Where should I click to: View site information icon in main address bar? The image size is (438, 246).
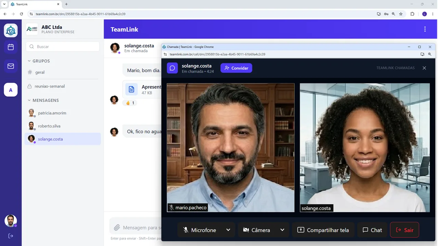coord(31,14)
